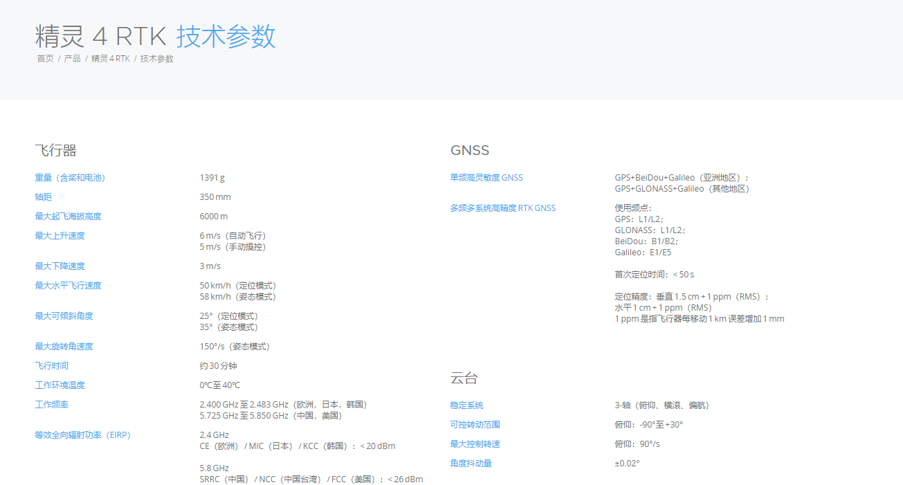Select 技术参数 in breadcrumb
Image resolution: width=903 pixels, height=485 pixels.
click(x=157, y=59)
